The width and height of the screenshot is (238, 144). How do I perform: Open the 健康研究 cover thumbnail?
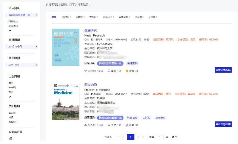[65, 47]
